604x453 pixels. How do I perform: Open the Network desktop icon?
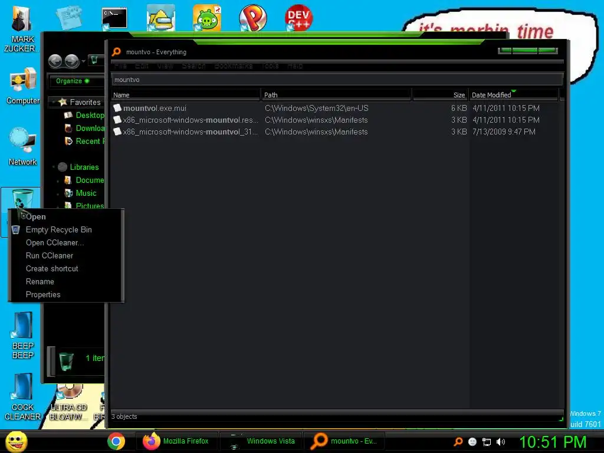(x=23, y=147)
